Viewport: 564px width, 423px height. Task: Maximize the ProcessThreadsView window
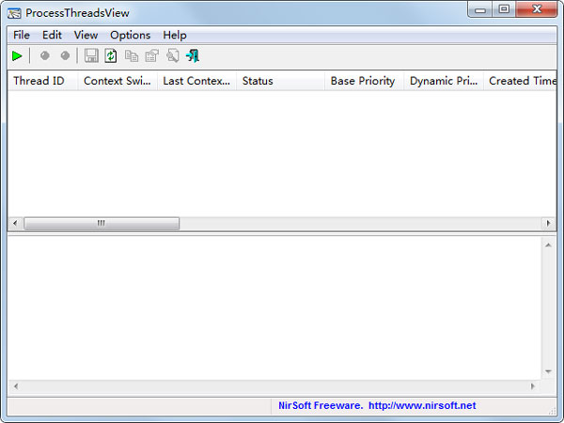click(504, 9)
